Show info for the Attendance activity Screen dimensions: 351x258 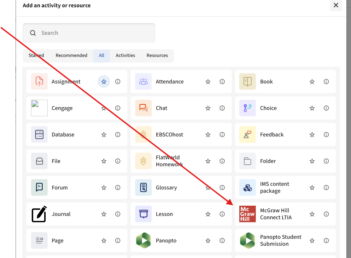[222, 81]
